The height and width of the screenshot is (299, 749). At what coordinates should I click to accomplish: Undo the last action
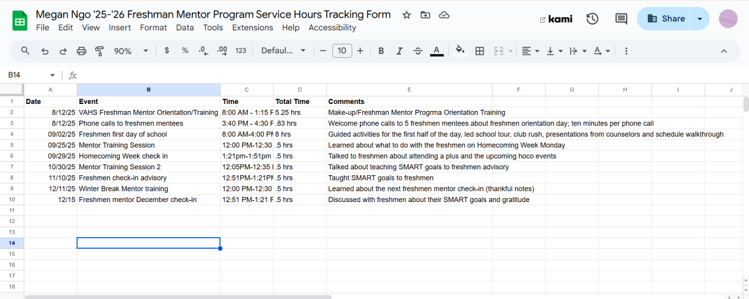point(44,51)
